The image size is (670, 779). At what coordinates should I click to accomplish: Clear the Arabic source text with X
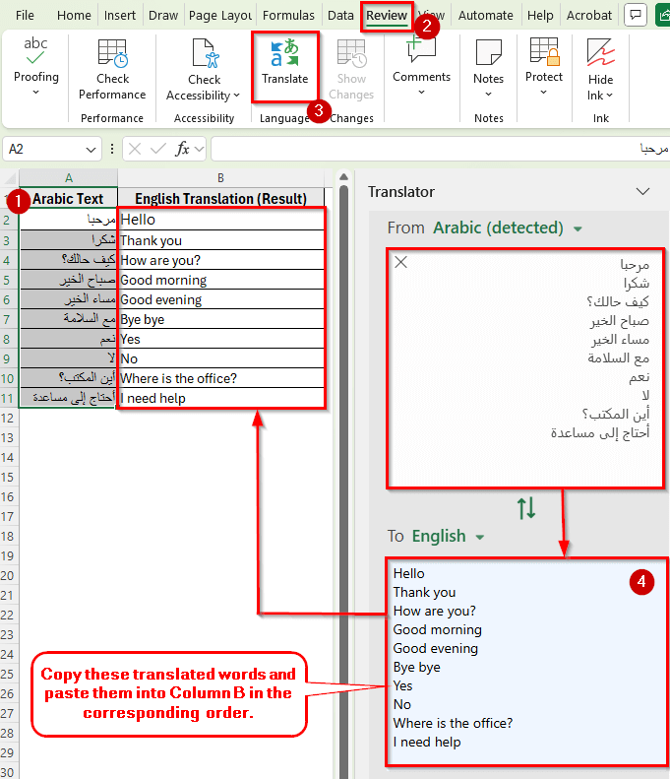400,262
